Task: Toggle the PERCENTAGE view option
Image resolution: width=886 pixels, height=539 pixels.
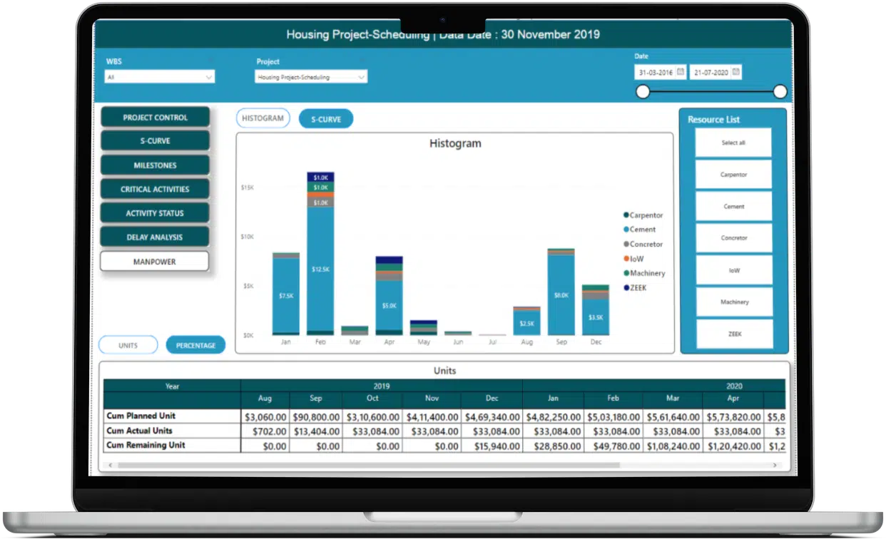Action: tap(195, 345)
